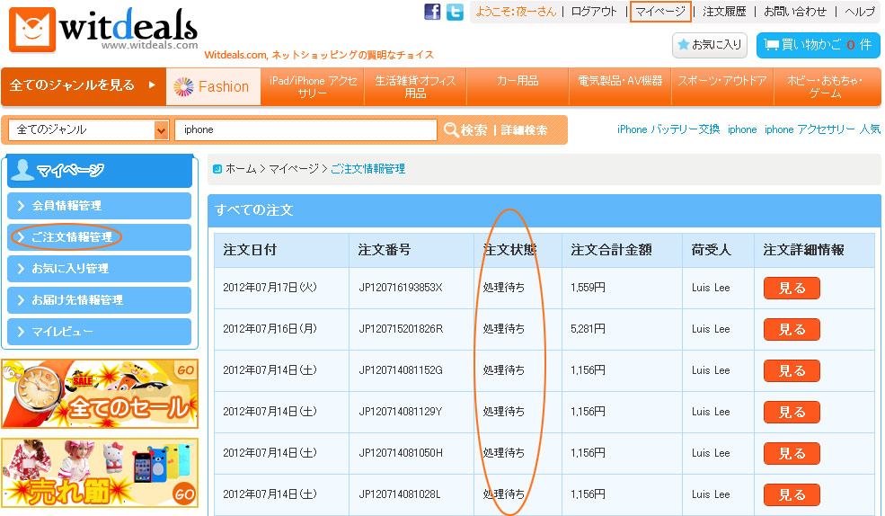Open お届け先情報管理 sidebar item

(100, 299)
